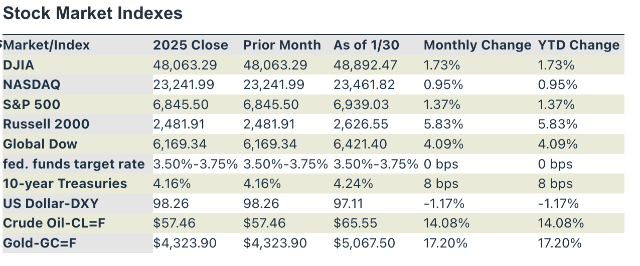Click the Global Dow row label
Viewport: 640px width, 266px height.
click(x=40, y=144)
